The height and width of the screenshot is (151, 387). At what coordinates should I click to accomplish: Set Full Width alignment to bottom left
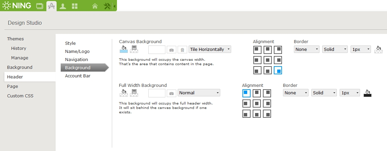[246, 114]
